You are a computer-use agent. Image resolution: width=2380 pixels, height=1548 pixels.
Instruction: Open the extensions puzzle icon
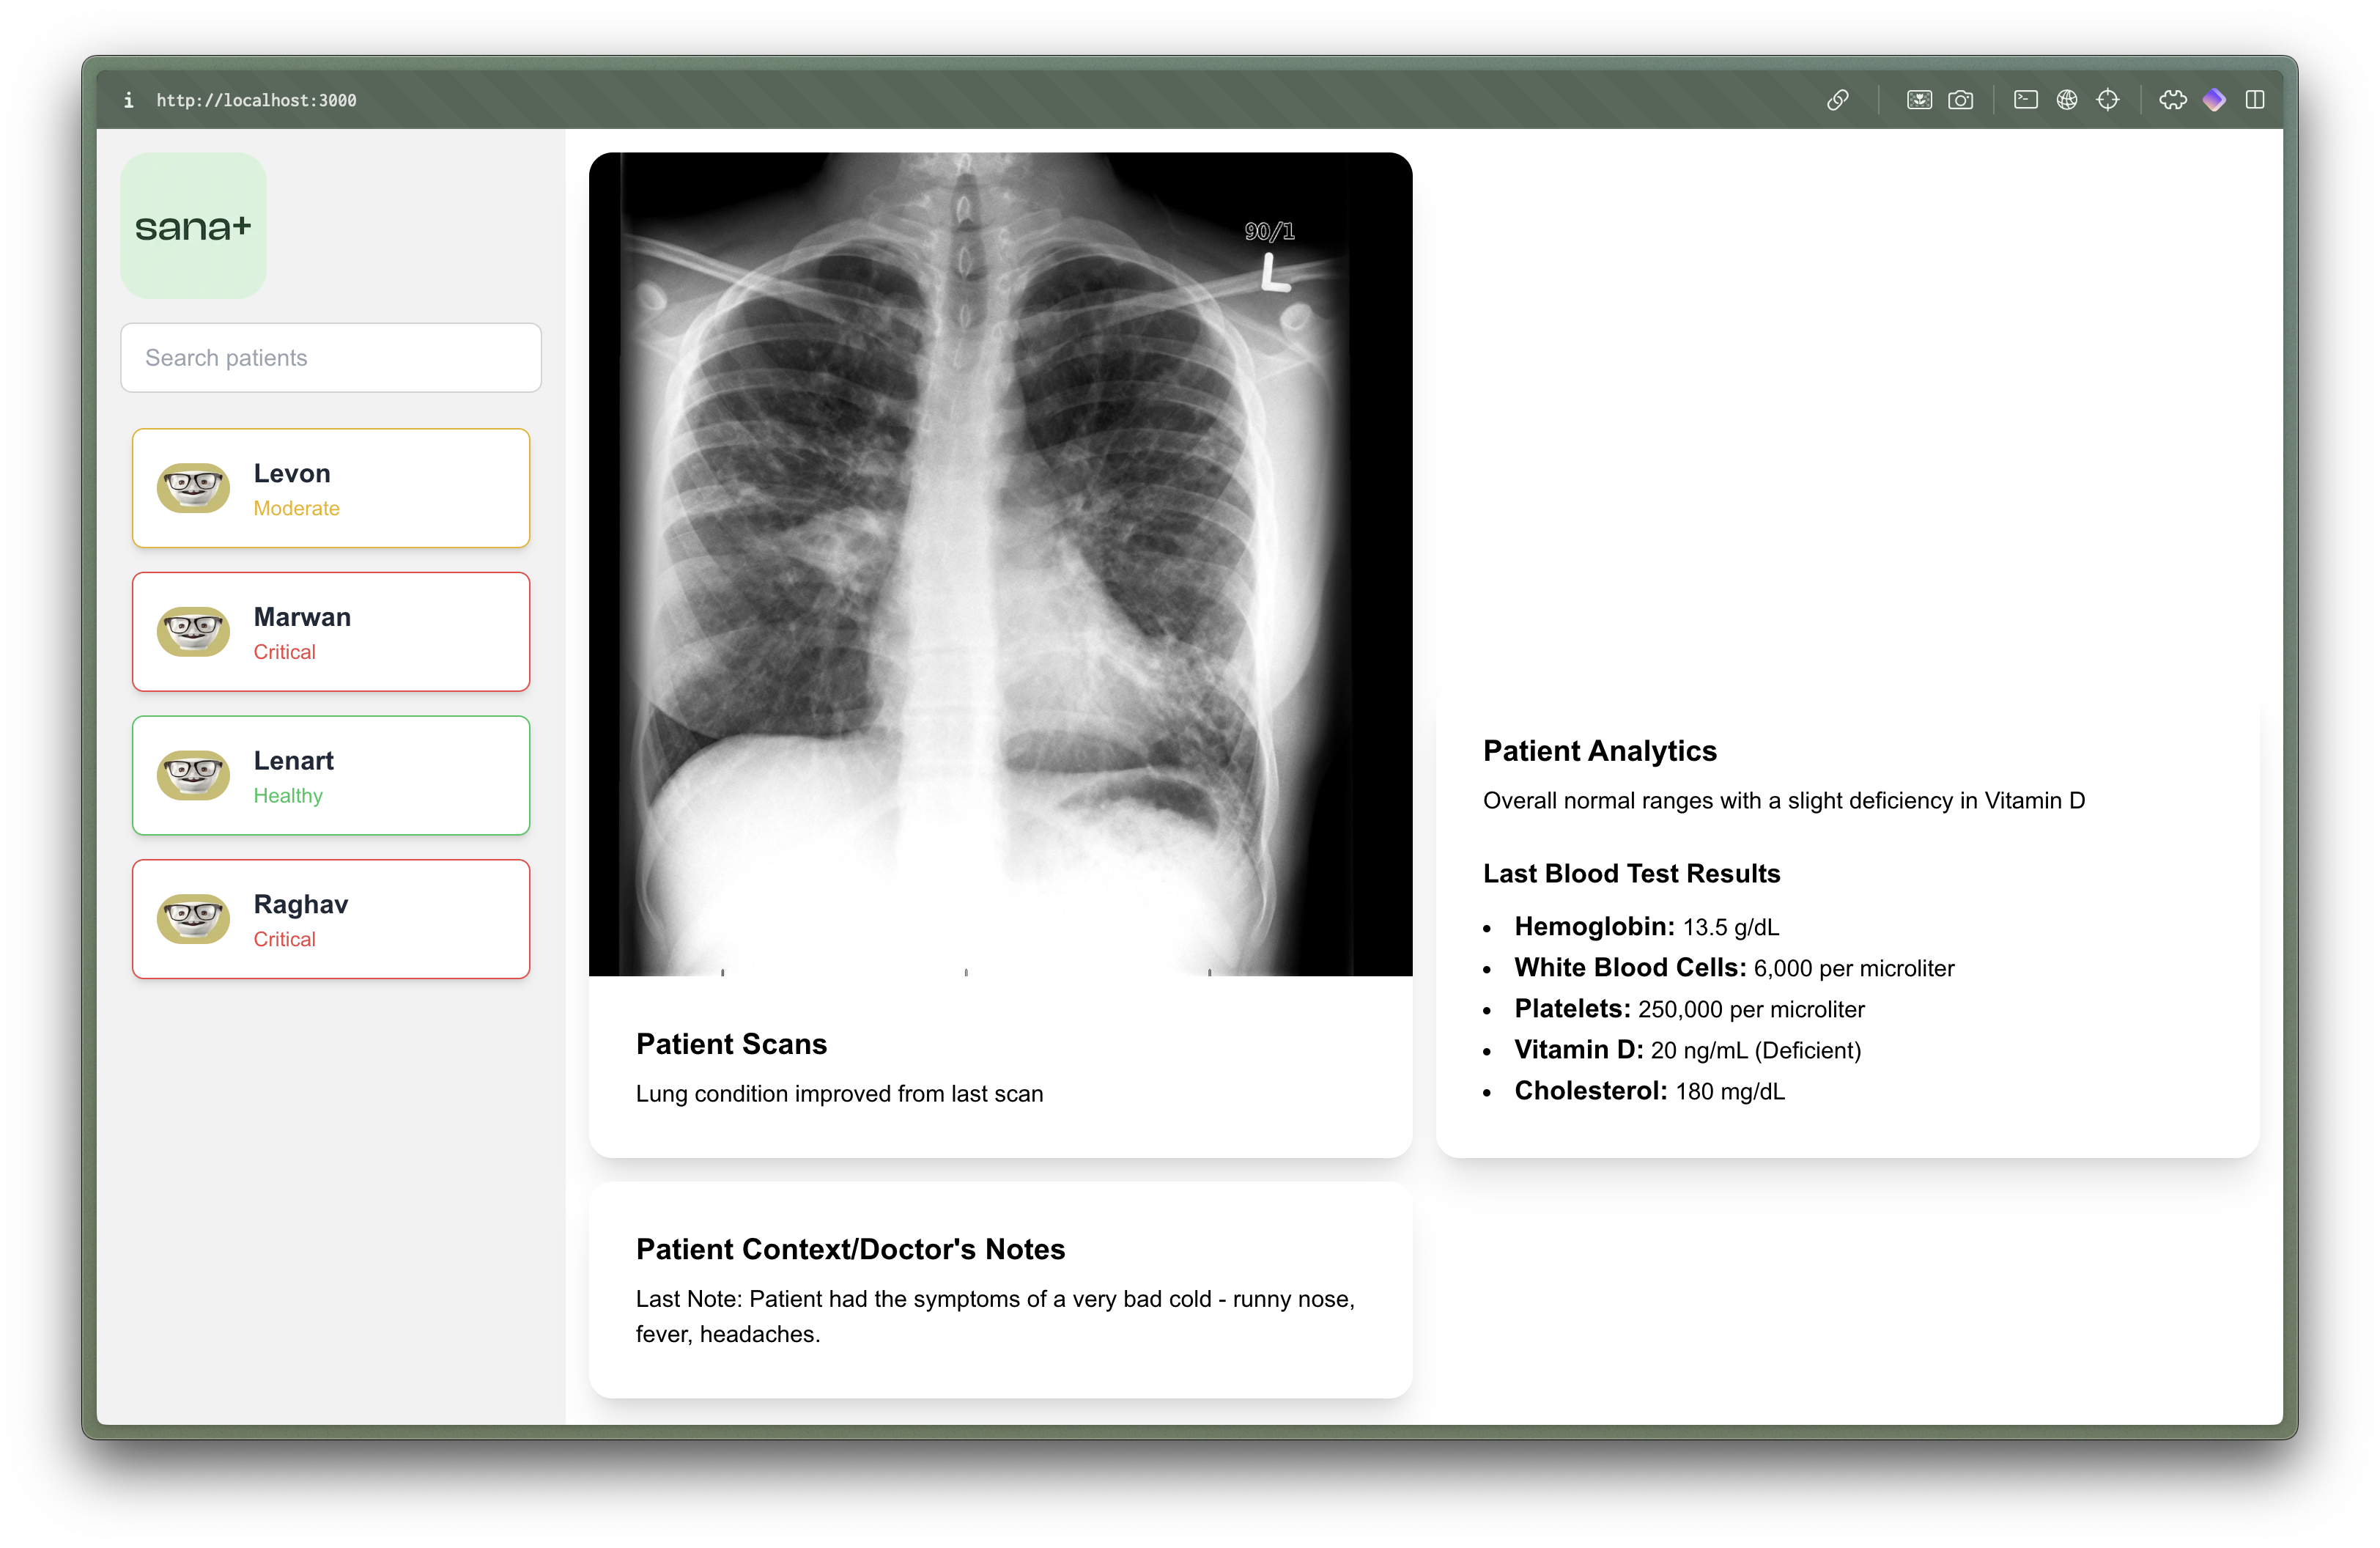tap(2172, 100)
